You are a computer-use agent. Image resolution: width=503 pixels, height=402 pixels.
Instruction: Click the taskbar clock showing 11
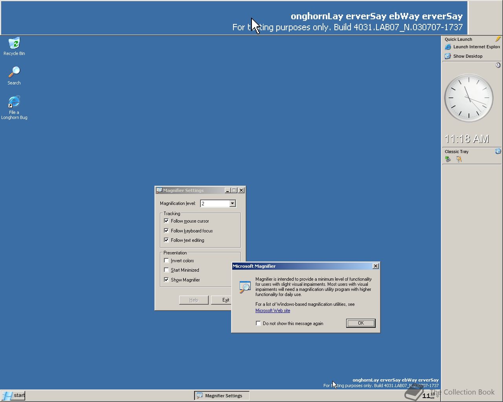pos(429,395)
